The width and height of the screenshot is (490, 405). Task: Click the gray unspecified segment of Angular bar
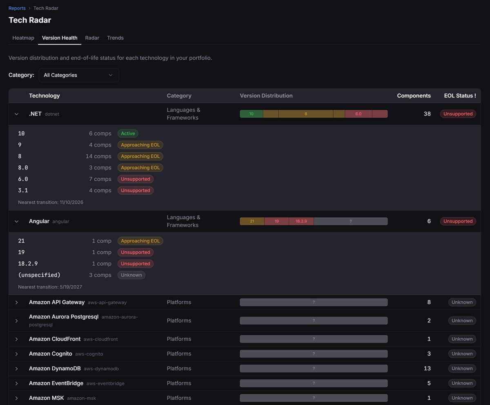(351, 221)
